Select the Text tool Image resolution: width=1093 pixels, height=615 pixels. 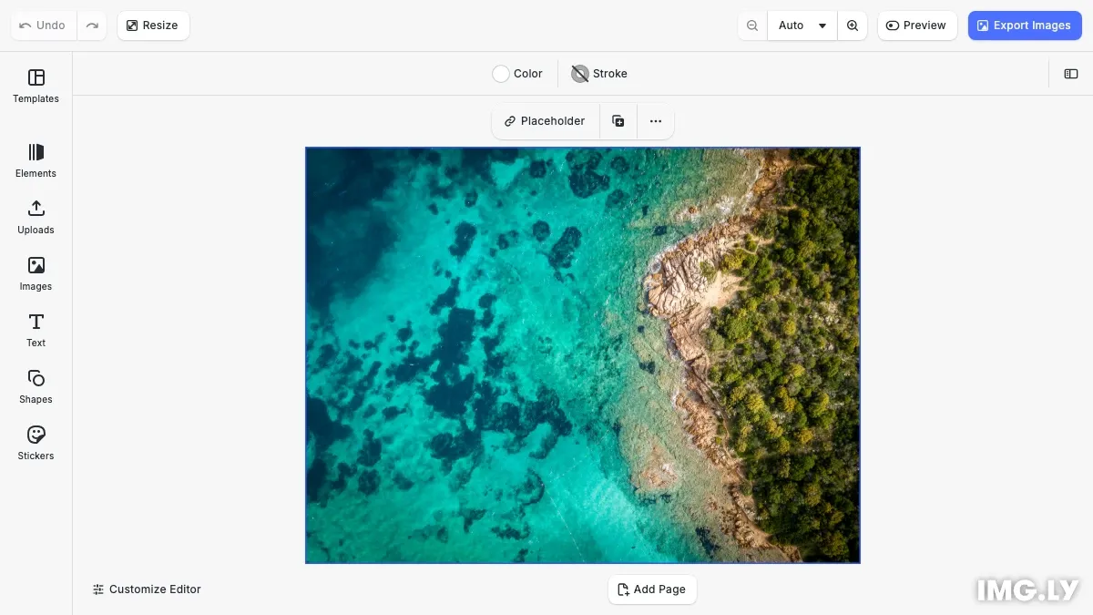pos(36,330)
